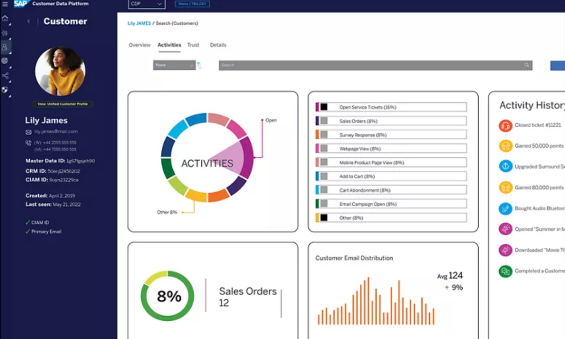Open the Completed a Customer survey icon
The width and height of the screenshot is (565, 339).
coord(505,271)
